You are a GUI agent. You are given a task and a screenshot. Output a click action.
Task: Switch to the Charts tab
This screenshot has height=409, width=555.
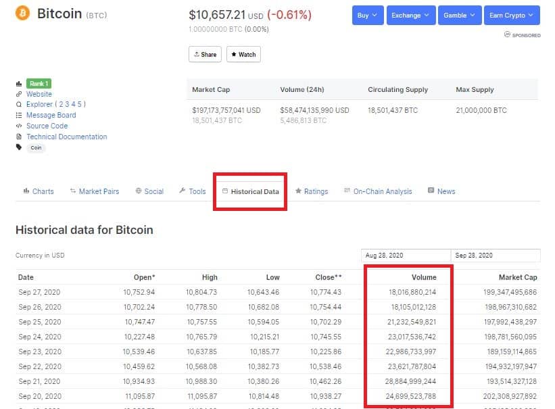point(39,191)
